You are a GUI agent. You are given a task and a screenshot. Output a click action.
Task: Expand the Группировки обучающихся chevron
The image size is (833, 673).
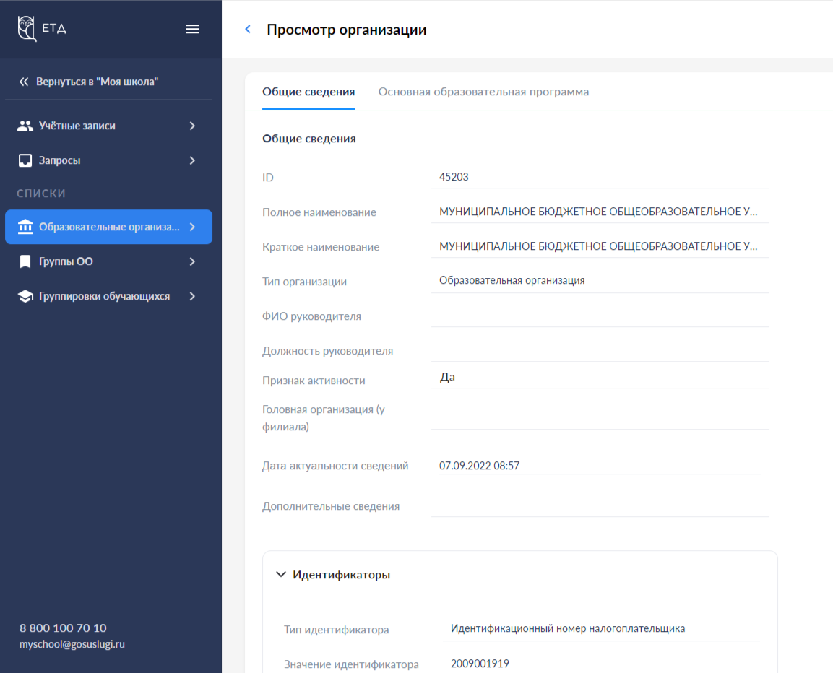192,296
